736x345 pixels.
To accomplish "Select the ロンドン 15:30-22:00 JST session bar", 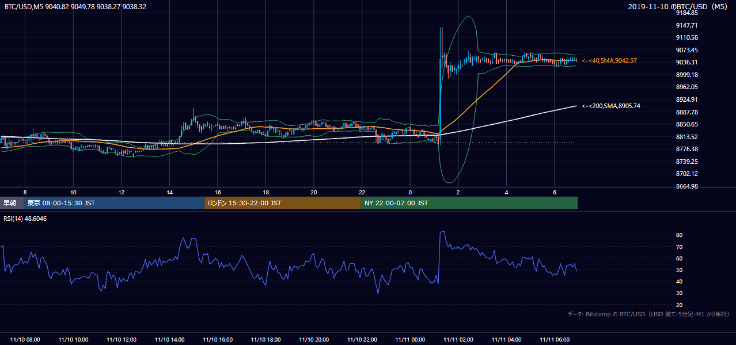I will pyautogui.click(x=283, y=203).
